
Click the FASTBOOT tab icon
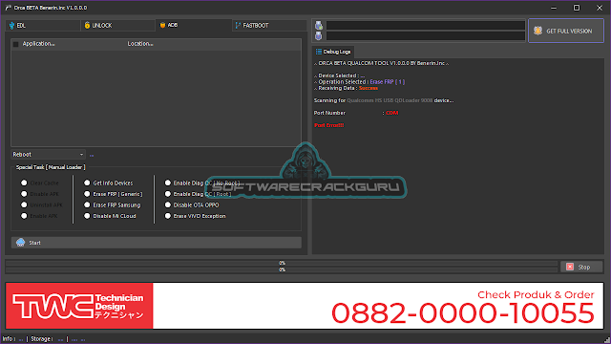pyautogui.click(x=238, y=26)
